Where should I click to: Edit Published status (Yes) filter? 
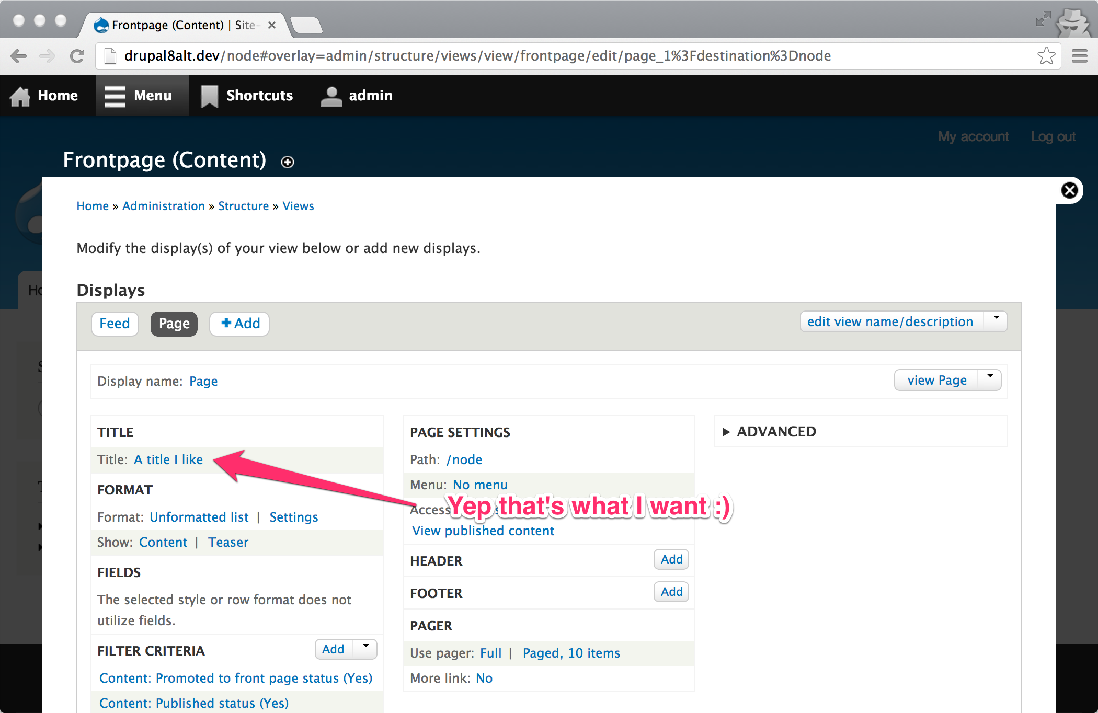pos(194,703)
